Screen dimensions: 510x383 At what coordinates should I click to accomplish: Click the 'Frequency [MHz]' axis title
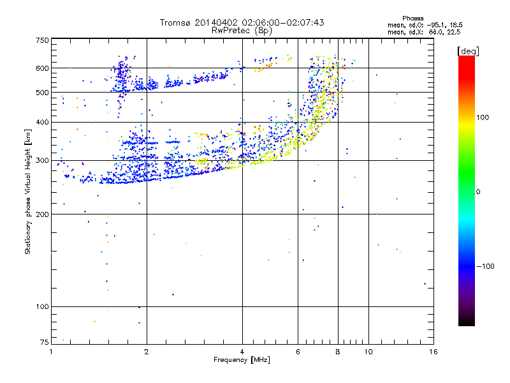pyautogui.click(x=242, y=360)
